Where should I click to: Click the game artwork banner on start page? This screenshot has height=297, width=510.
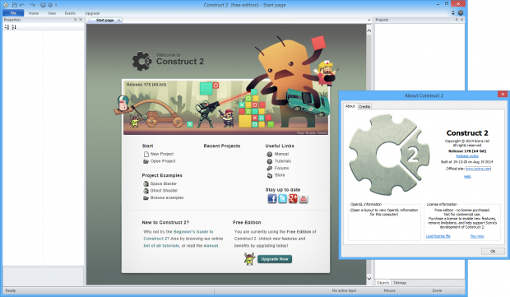(x=225, y=107)
